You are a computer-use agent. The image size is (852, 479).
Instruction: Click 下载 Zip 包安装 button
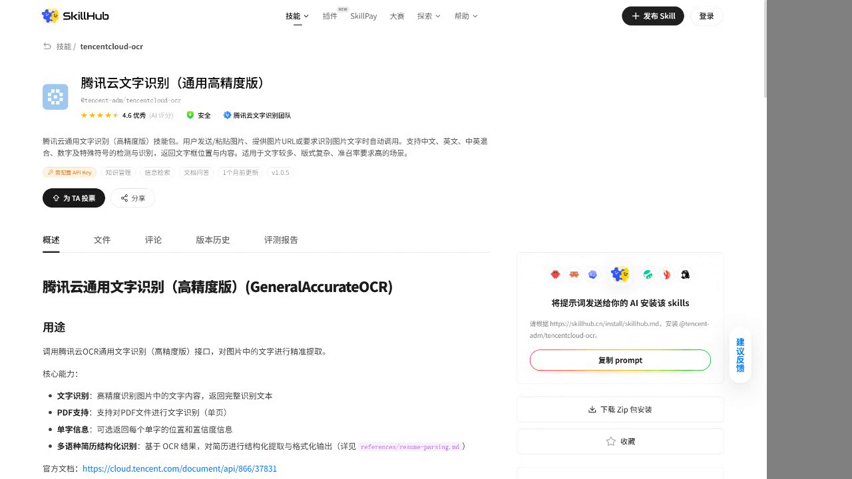[620, 409]
